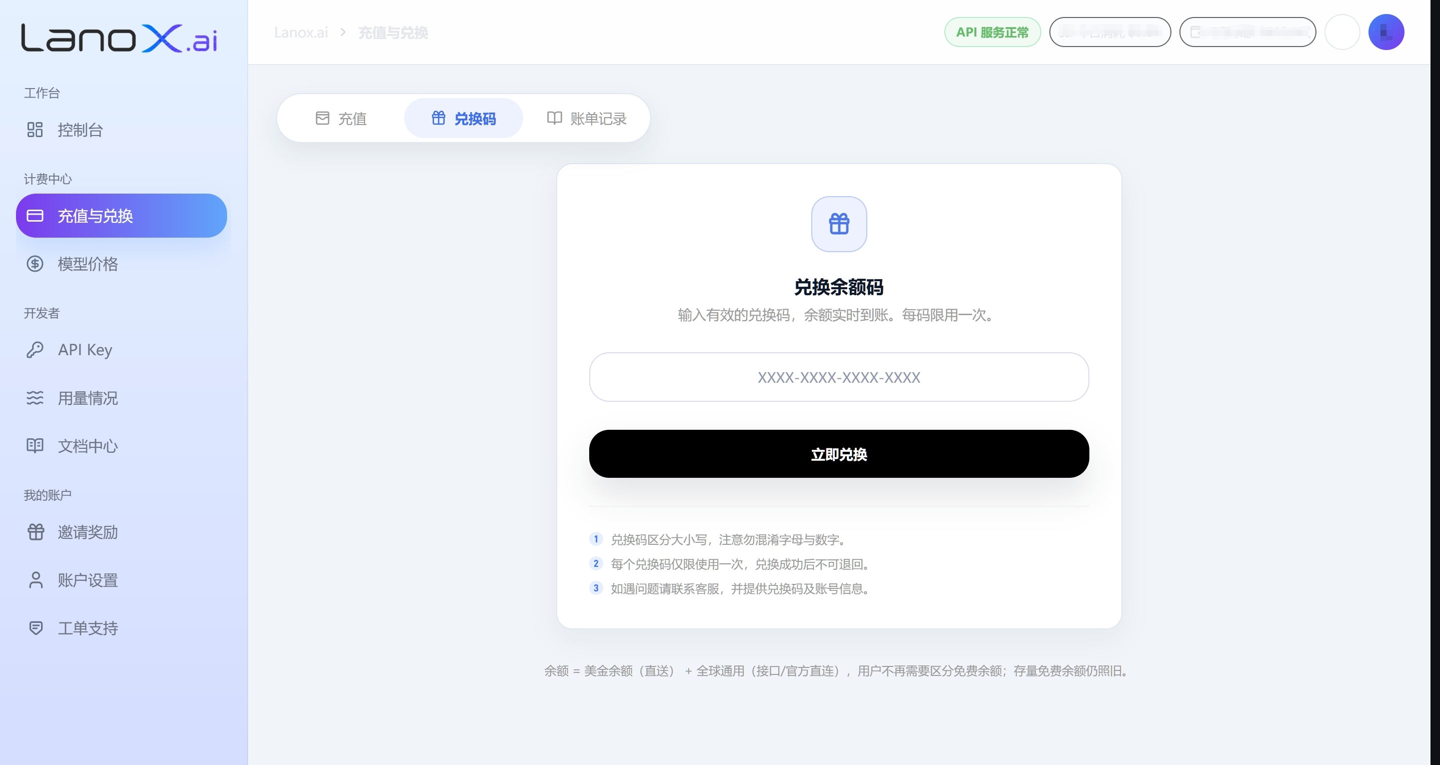Screen dimensions: 1440x765
Task: Open 账户设置 in the sidebar
Action: pos(122,580)
